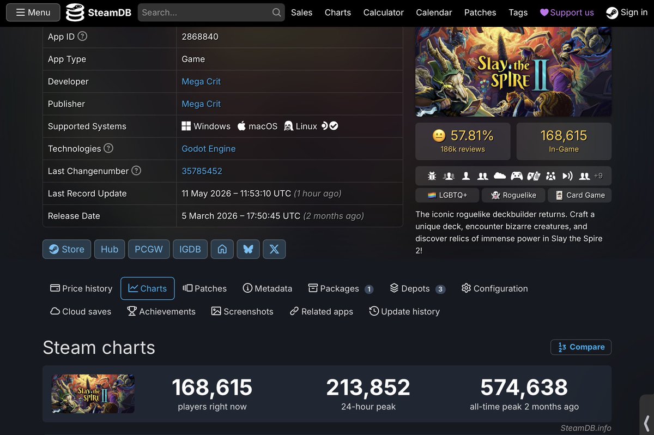Open changenumber 35785452

coord(202,171)
